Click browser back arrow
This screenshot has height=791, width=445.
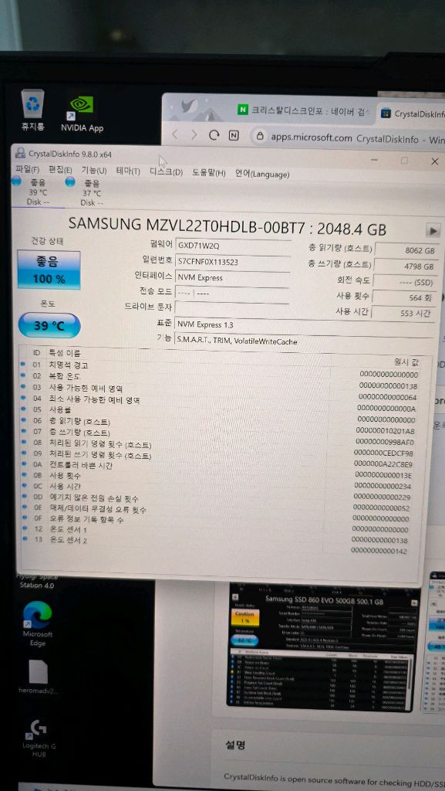[174, 134]
